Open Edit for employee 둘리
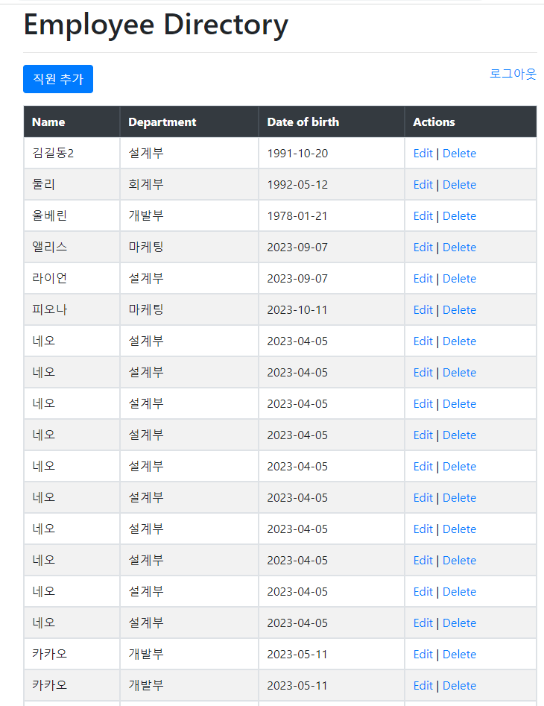The image size is (544, 706). [423, 185]
